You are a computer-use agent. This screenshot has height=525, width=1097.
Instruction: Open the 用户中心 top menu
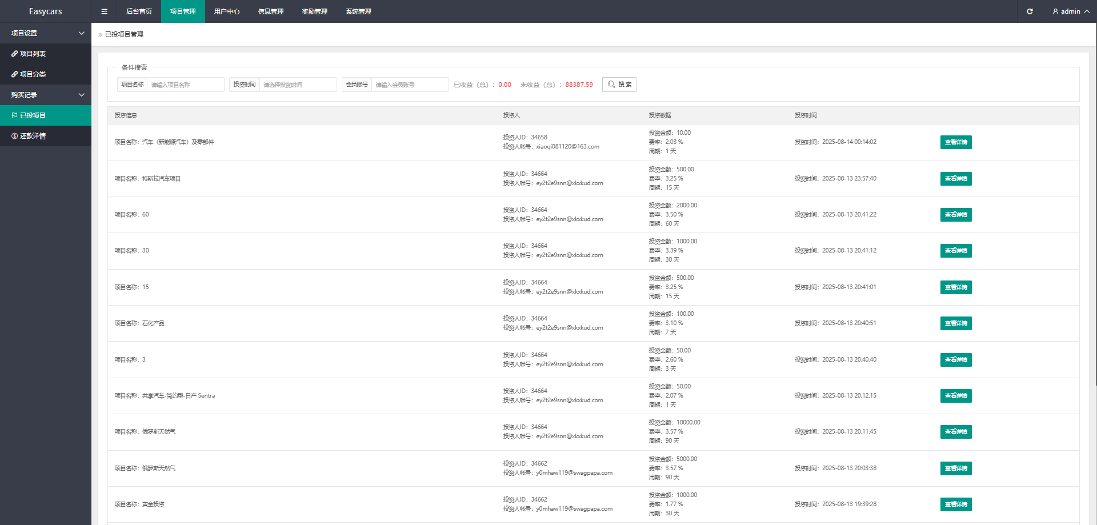click(x=227, y=11)
